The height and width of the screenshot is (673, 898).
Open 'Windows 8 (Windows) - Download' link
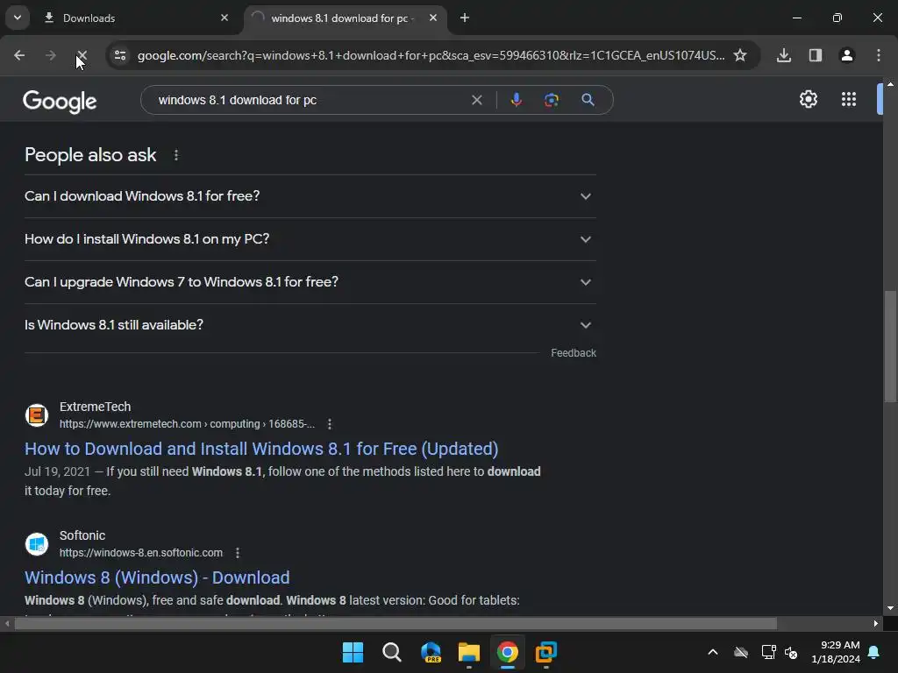[x=157, y=577]
